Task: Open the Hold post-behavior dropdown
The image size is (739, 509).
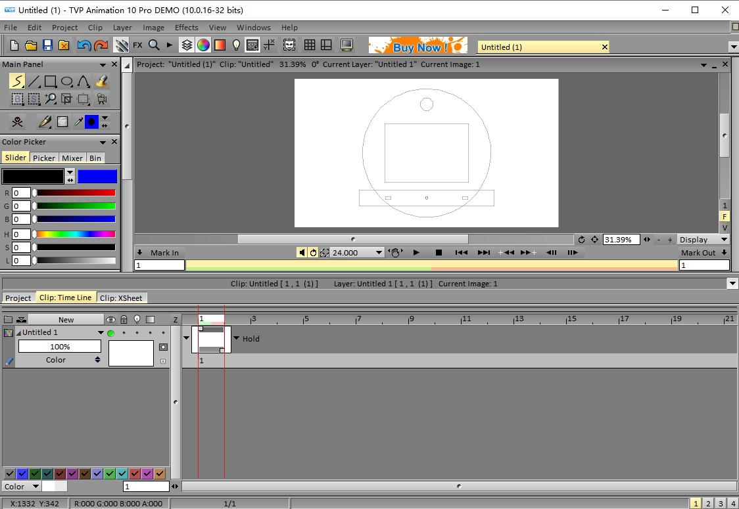Action: coord(237,338)
